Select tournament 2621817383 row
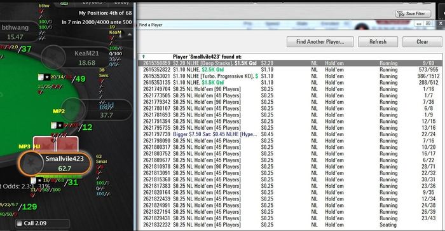Image resolution: width=445 pixels, height=231 pixels. 290,186
